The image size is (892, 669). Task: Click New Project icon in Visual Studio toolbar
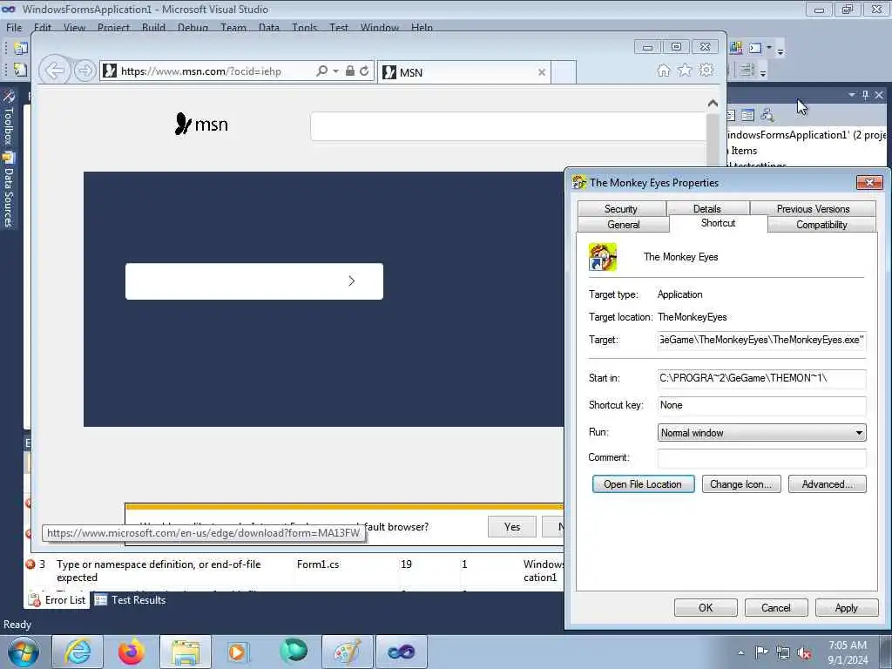pos(21,48)
